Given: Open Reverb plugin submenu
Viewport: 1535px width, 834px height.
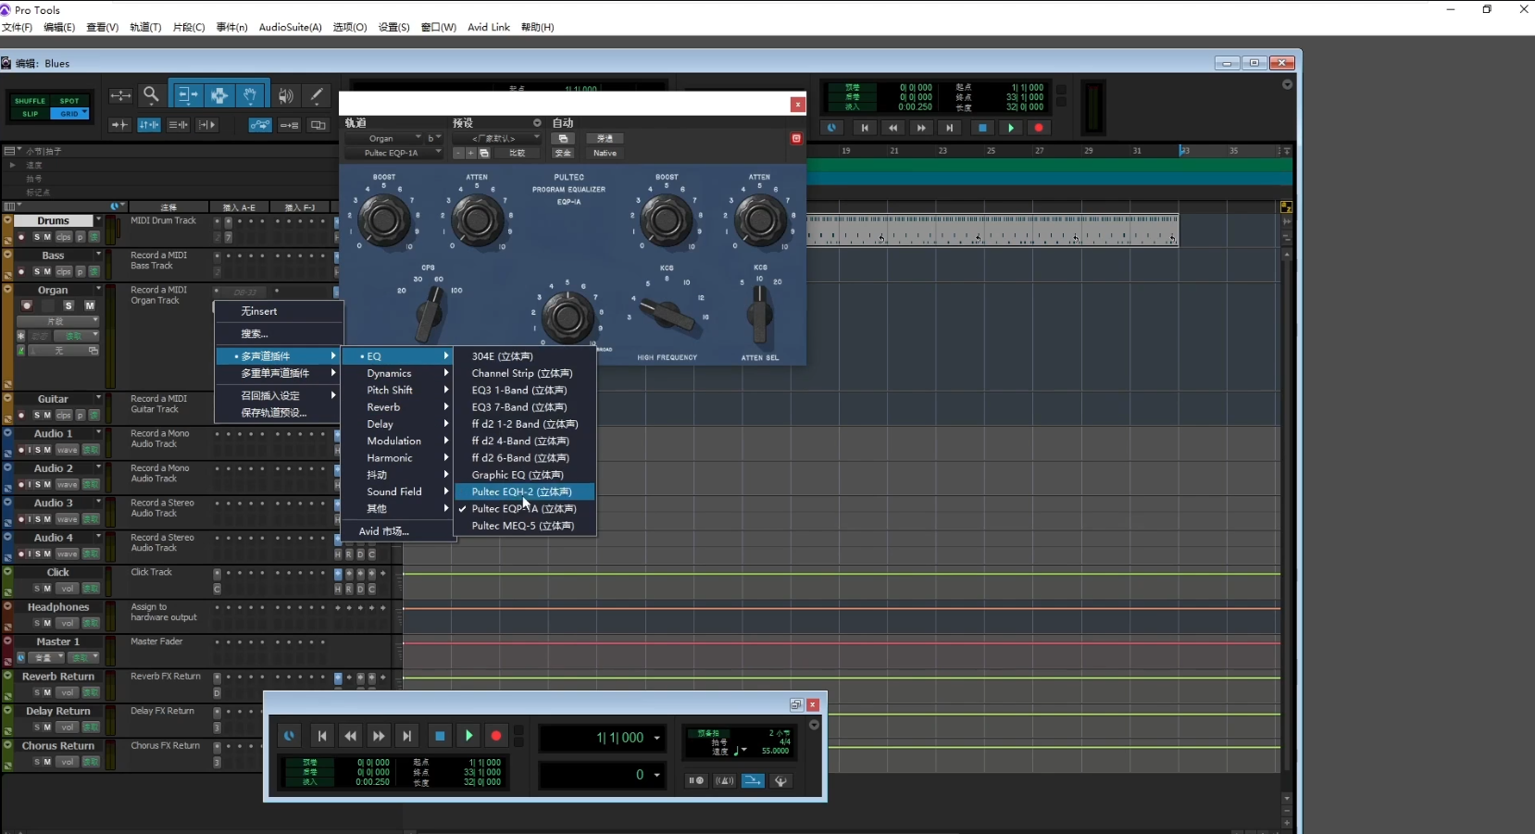Looking at the screenshot, I should (397, 407).
